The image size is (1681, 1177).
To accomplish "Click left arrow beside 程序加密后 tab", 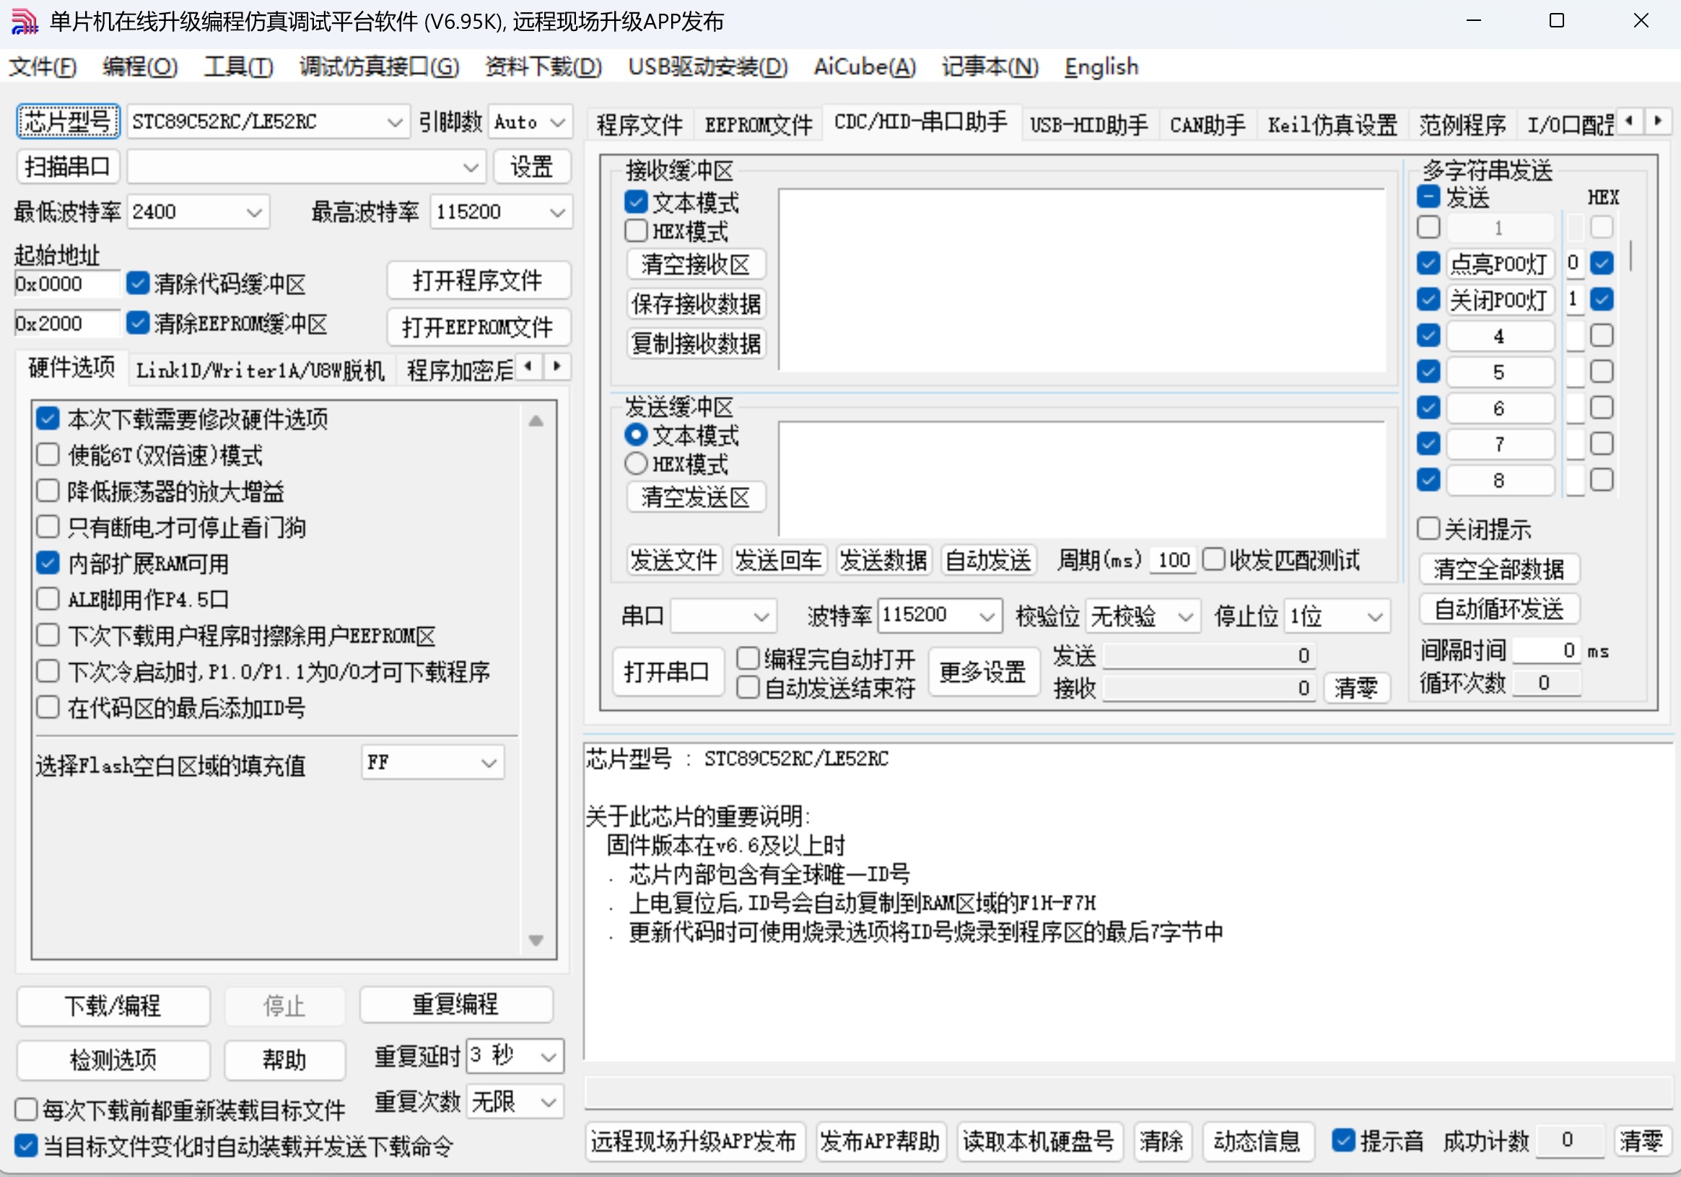I will pyautogui.click(x=528, y=366).
